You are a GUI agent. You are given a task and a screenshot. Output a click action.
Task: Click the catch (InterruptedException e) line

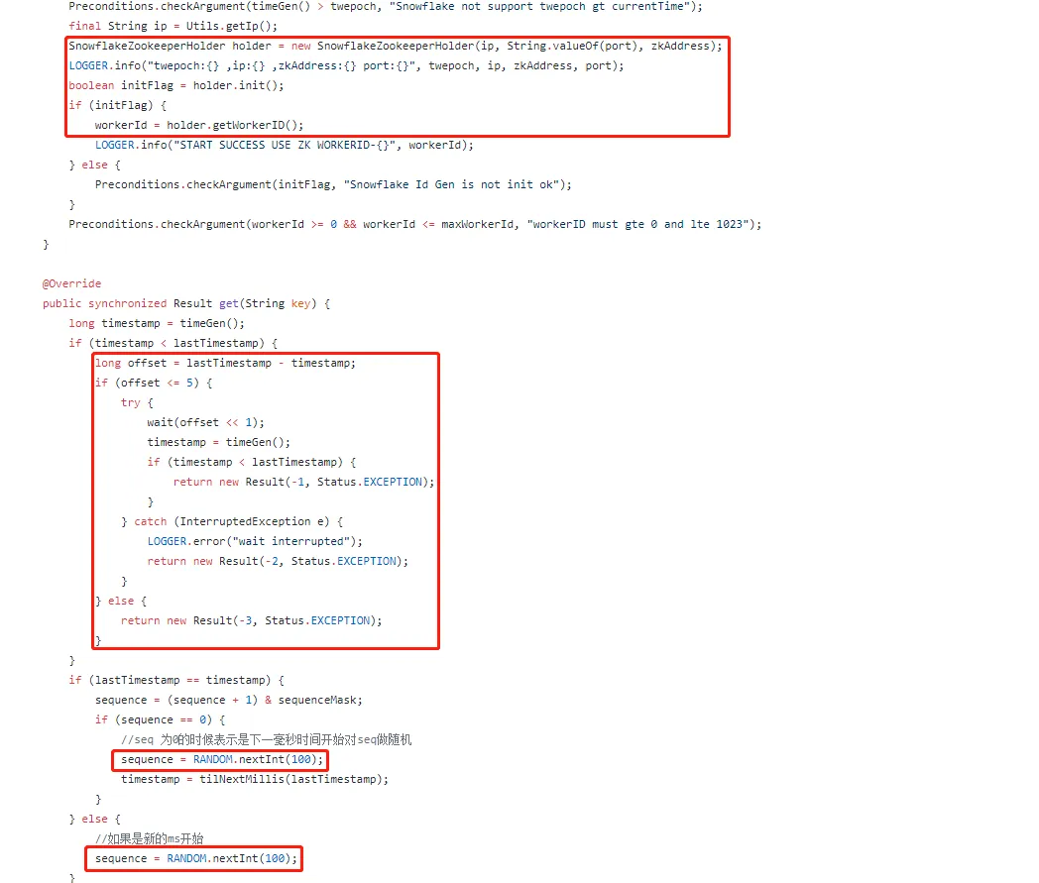[x=232, y=522]
